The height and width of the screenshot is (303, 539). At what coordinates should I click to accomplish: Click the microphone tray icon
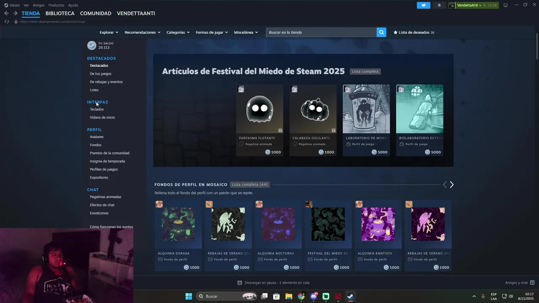(x=483, y=296)
